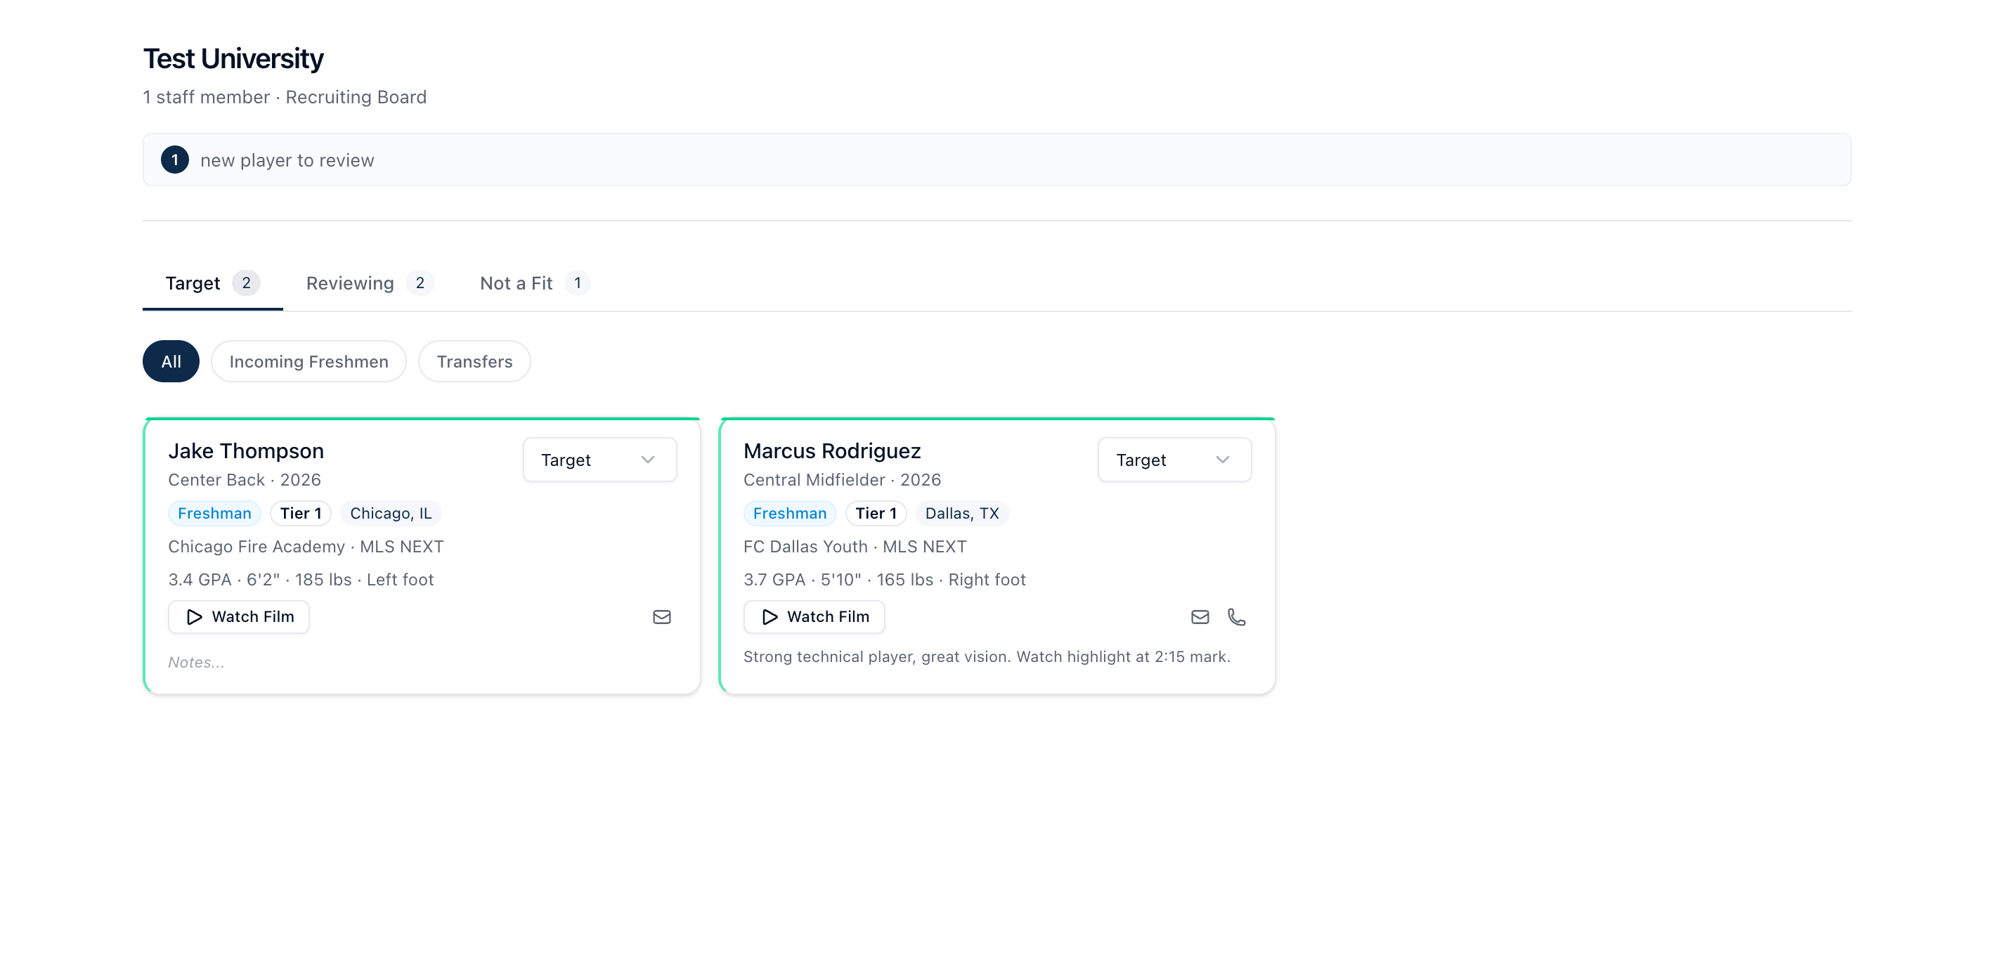This screenshot has width=1993, height=967.
Task: Click Watch Film for Jake Thompson
Action: 238,616
